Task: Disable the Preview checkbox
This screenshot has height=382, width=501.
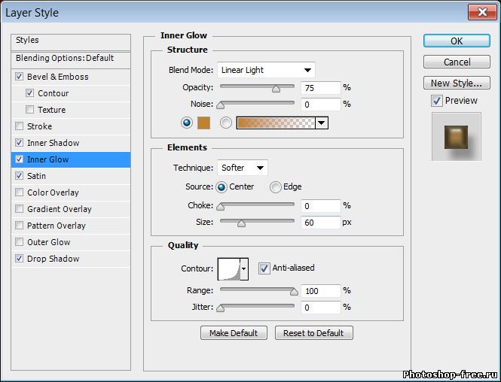Action: (437, 101)
